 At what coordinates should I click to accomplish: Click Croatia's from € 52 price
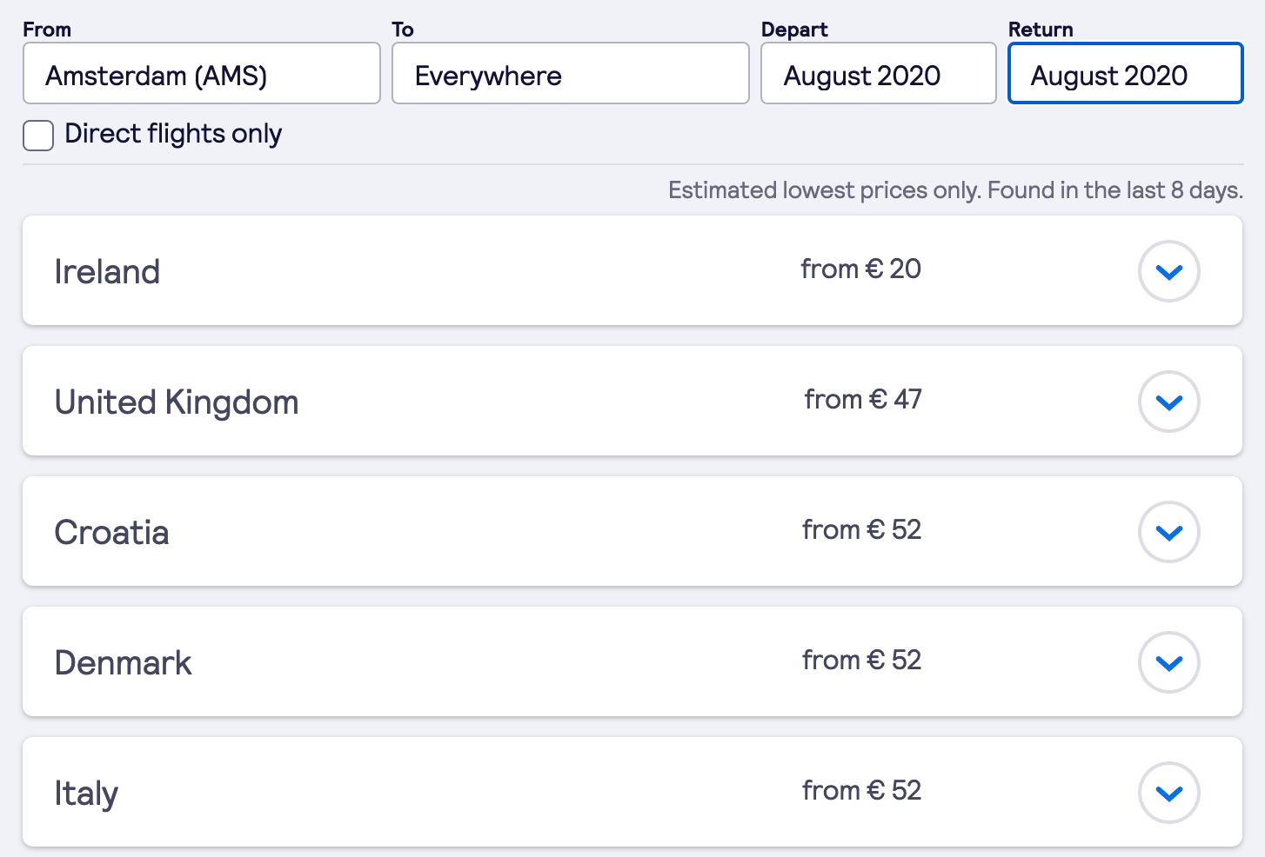coord(861,530)
